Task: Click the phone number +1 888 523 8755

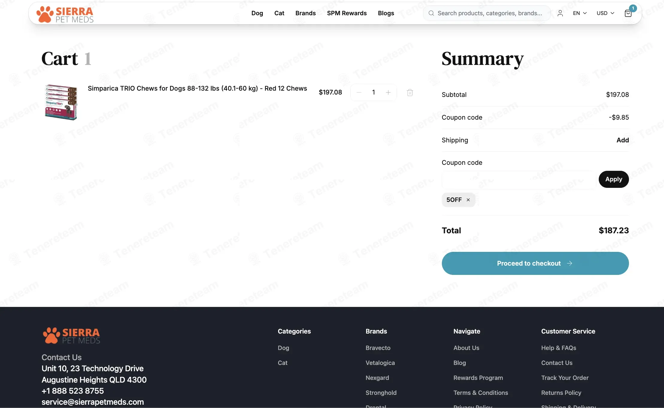Action: 73,391
